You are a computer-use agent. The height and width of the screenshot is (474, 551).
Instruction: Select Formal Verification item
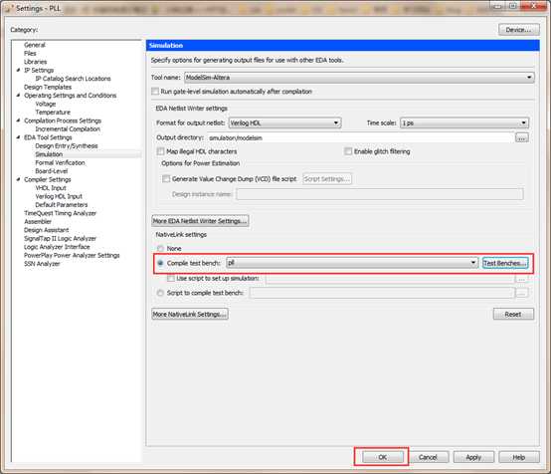60,162
